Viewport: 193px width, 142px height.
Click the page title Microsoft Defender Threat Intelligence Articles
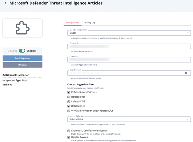pos(56,3)
